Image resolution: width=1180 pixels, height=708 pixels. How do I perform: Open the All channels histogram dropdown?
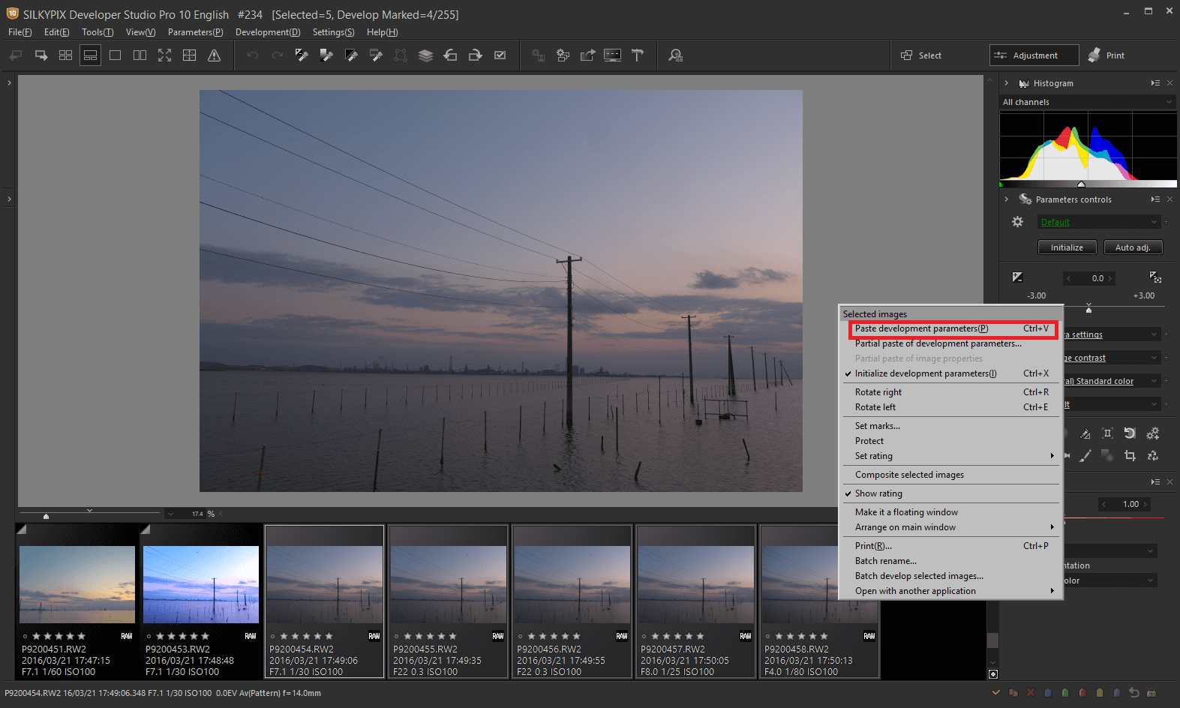tap(1088, 102)
